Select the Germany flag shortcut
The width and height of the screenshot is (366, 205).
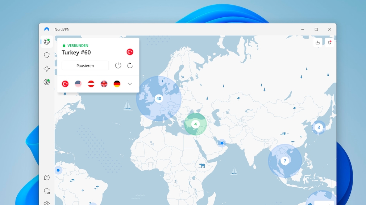click(117, 84)
